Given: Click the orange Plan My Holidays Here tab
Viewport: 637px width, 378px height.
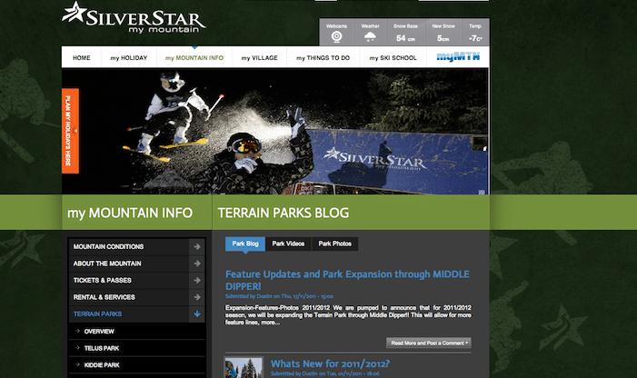Looking at the screenshot, I should click(x=70, y=131).
